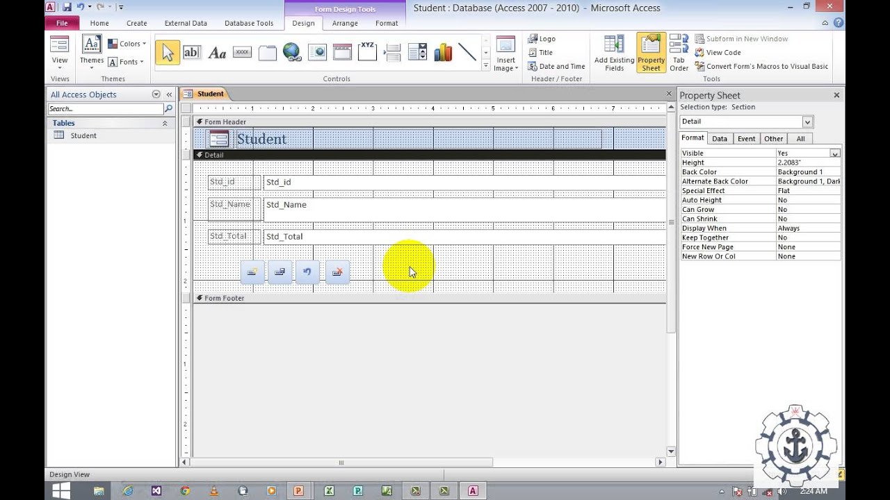This screenshot has width=890, height=500.
Task: Switch to the Format ribbon tab
Action: pos(387,23)
